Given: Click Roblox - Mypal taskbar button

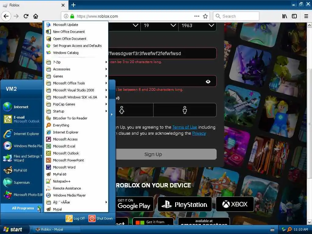Looking at the screenshot, I should coord(57,229).
